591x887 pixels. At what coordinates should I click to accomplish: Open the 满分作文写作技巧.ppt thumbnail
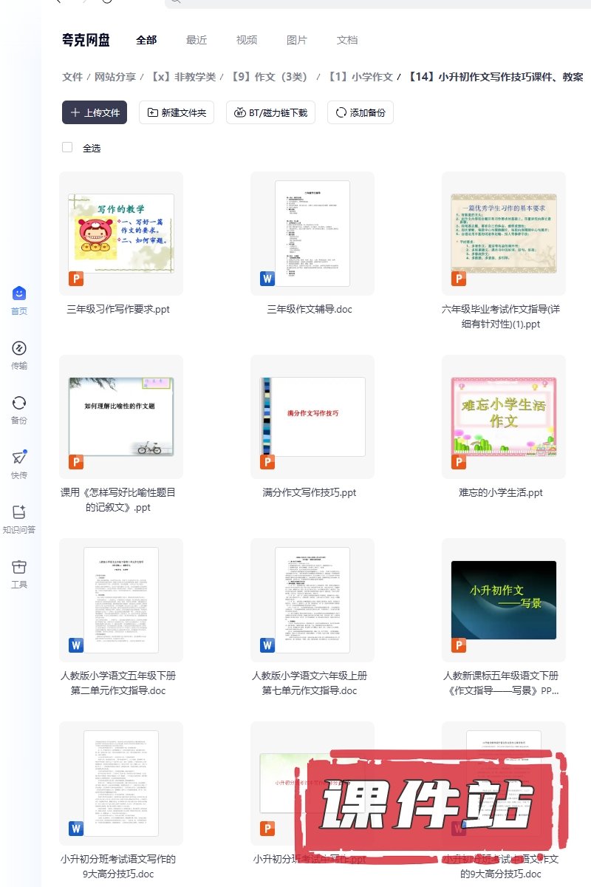click(x=312, y=417)
